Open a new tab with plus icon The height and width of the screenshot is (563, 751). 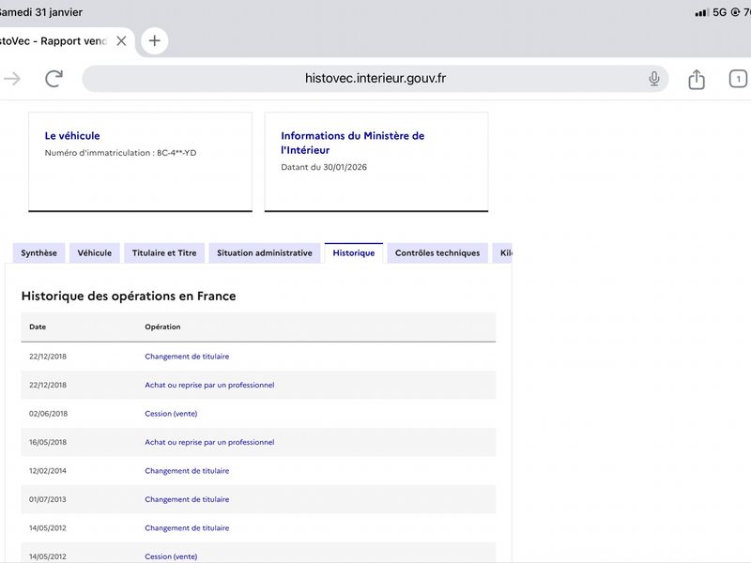(x=155, y=40)
